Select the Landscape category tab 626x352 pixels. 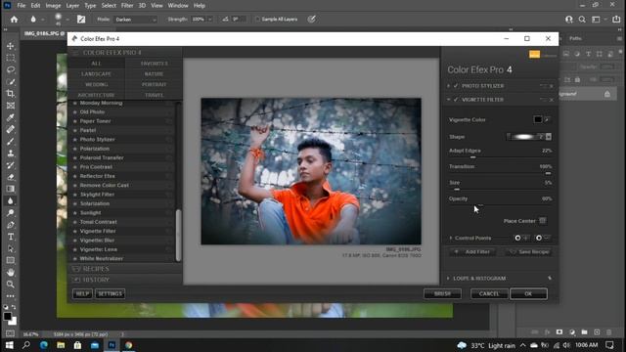[x=96, y=74]
